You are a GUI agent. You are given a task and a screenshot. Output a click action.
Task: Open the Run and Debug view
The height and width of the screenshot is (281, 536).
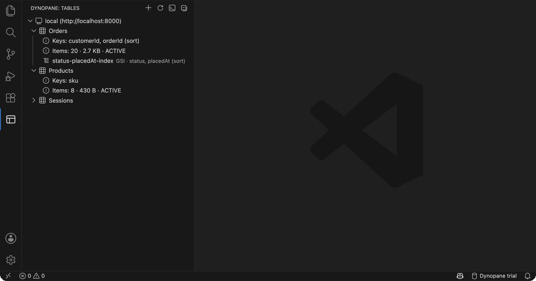[x=11, y=76]
